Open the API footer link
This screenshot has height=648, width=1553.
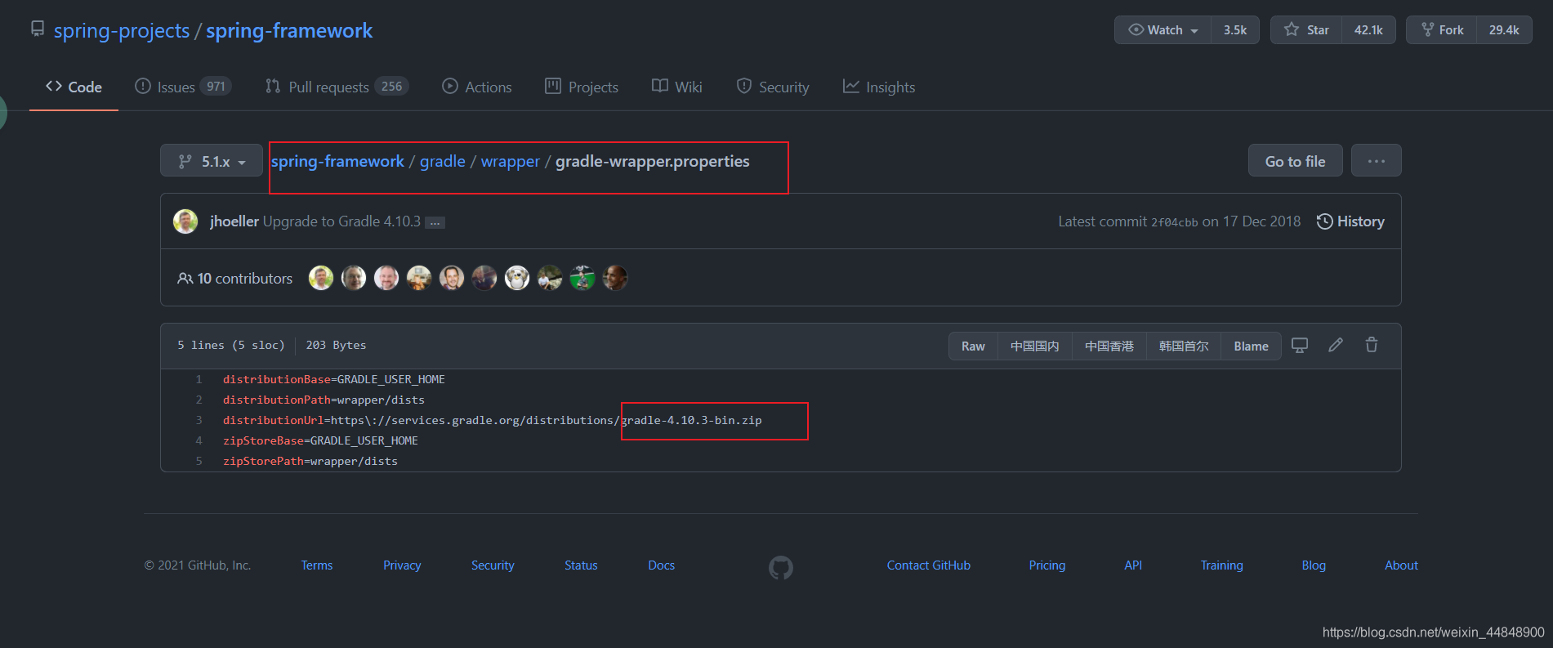(x=1133, y=565)
